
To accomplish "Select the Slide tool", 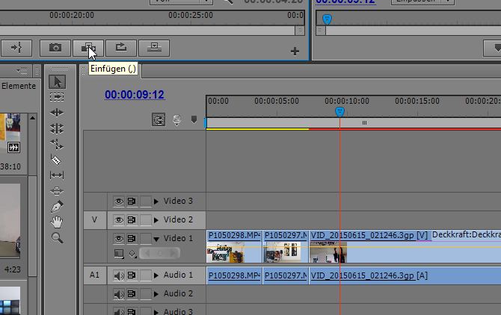I will point(57,191).
